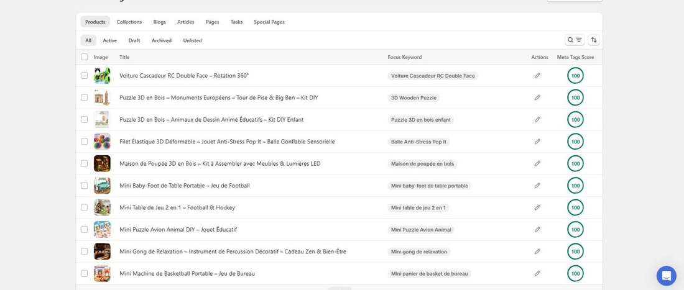Click the Meta Tags Score column header
Image resolution: width=684 pixels, height=290 pixels.
click(575, 57)
